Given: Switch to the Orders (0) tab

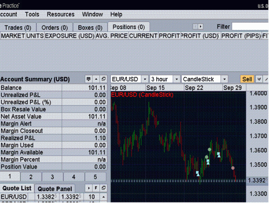Looking at the screenshot, I should 55,28.
